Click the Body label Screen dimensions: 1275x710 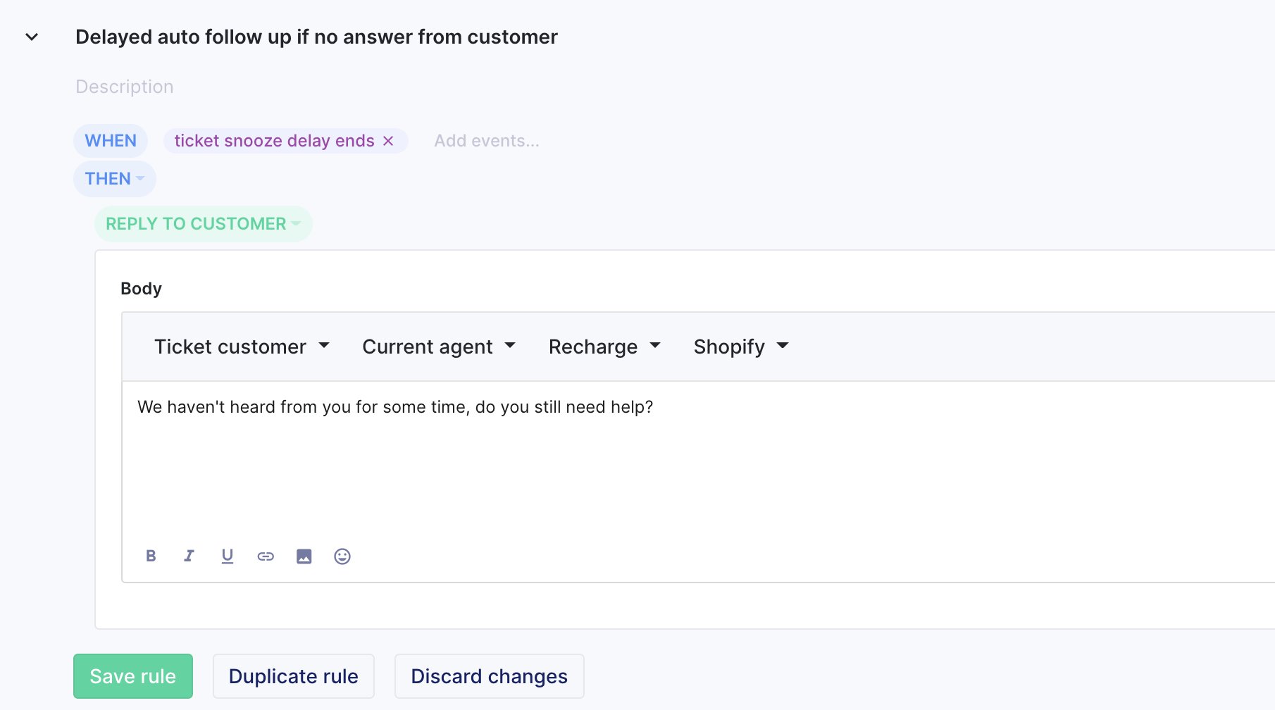(141, 289)
